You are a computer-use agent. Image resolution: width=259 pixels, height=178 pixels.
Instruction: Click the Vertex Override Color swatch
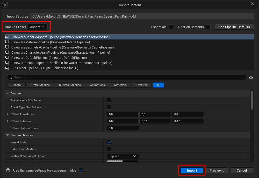pyautogui.click(x=122, y=162)
